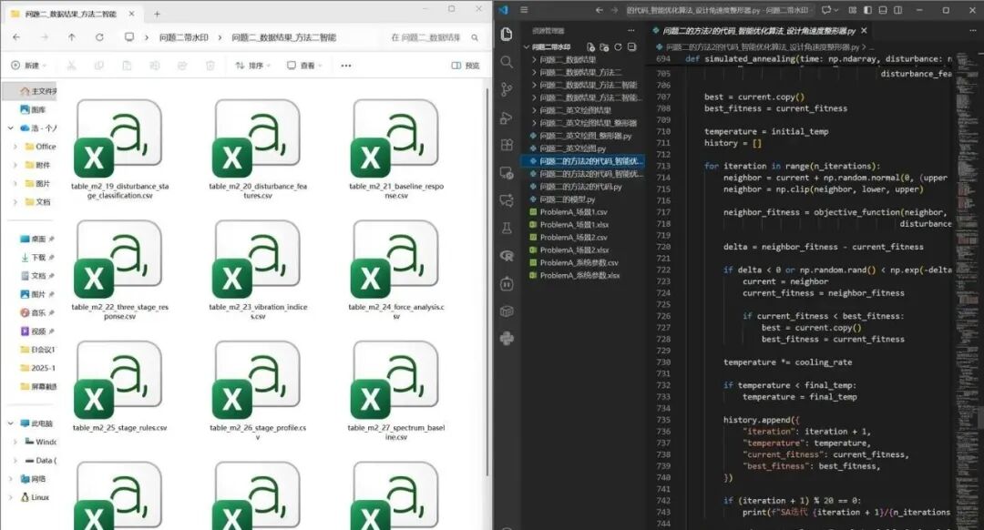
Task: Open Linux entry in File Explorer sidebar
Action: click(x=36, y=497)
